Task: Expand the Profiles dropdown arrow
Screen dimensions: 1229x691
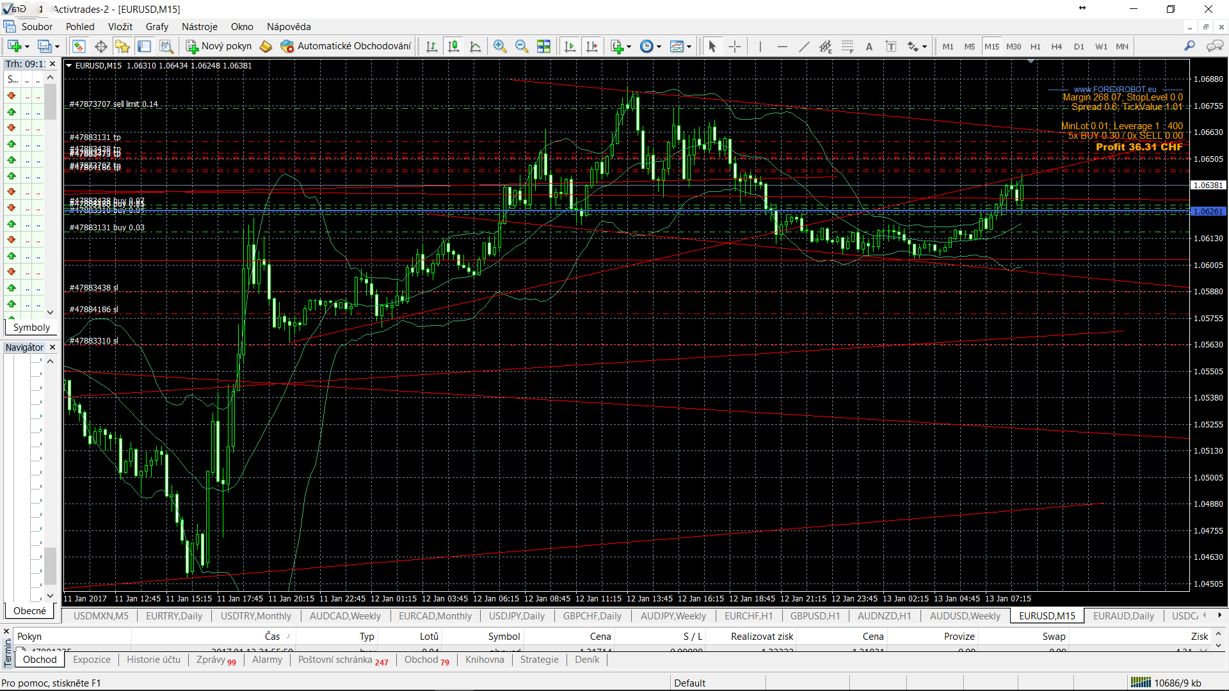Action: [57, 47]
